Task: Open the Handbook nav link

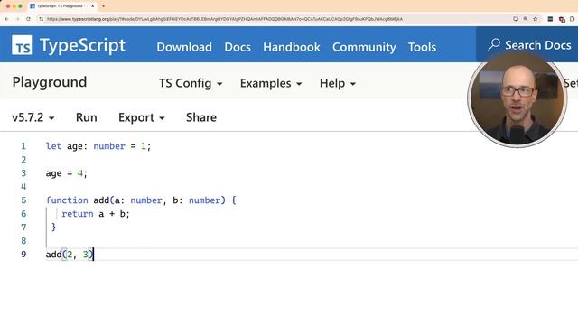Action: (x=292, y=47)
